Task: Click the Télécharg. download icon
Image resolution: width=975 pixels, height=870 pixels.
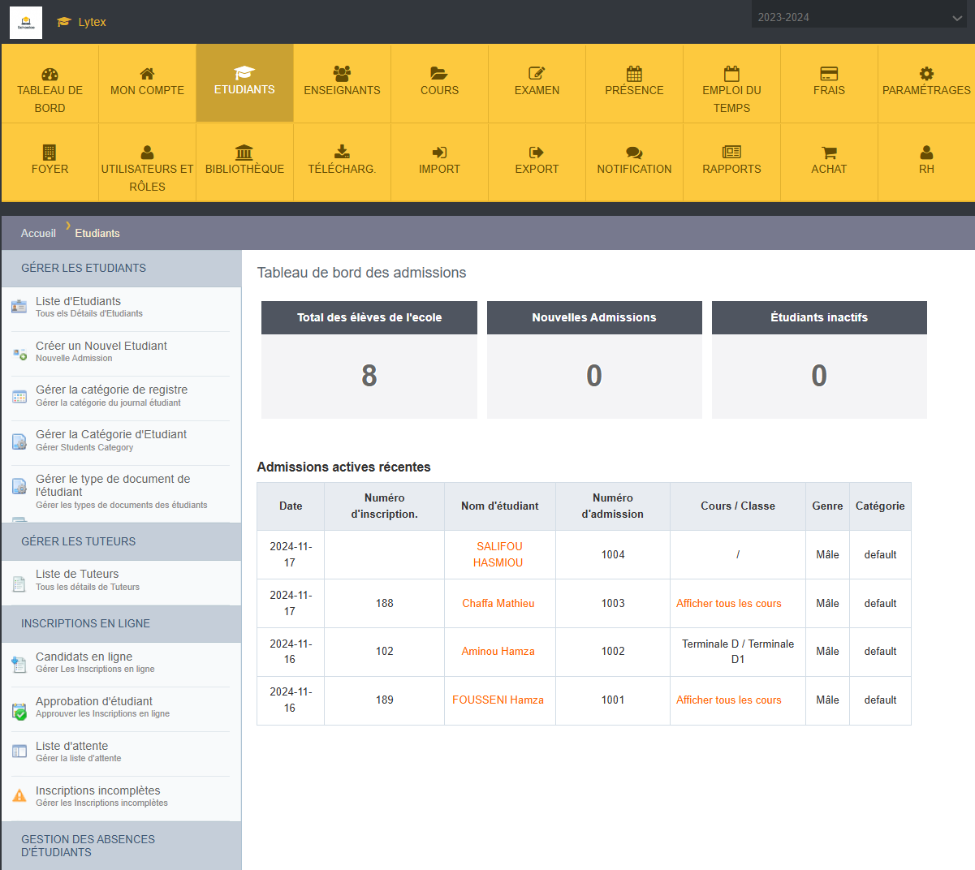Action: click(342, 152)
